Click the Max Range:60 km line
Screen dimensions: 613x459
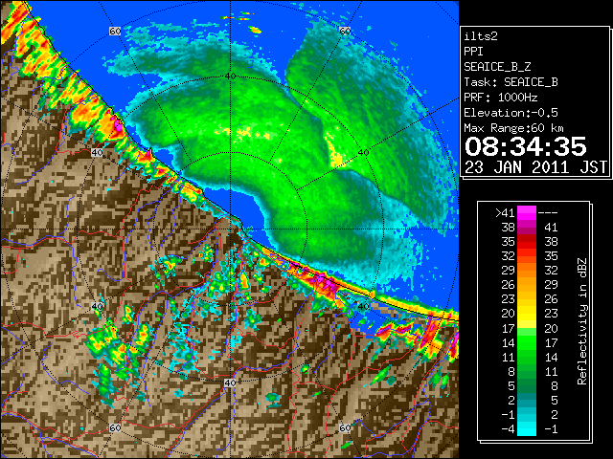[x=513, y=128]
